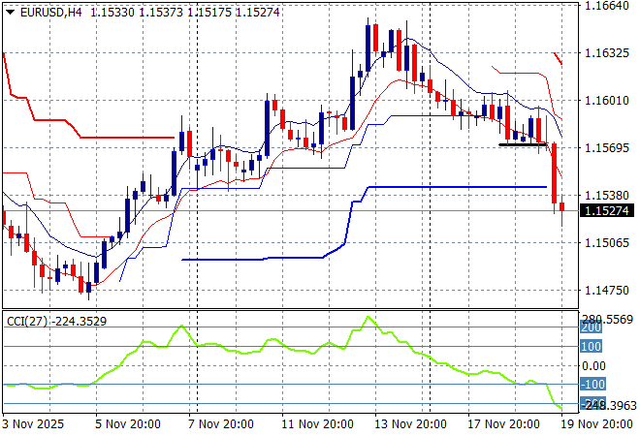Click the 3 Nov 2025 date label
The width and height of the screenshot is (640, 436).
tap(34, 424)
